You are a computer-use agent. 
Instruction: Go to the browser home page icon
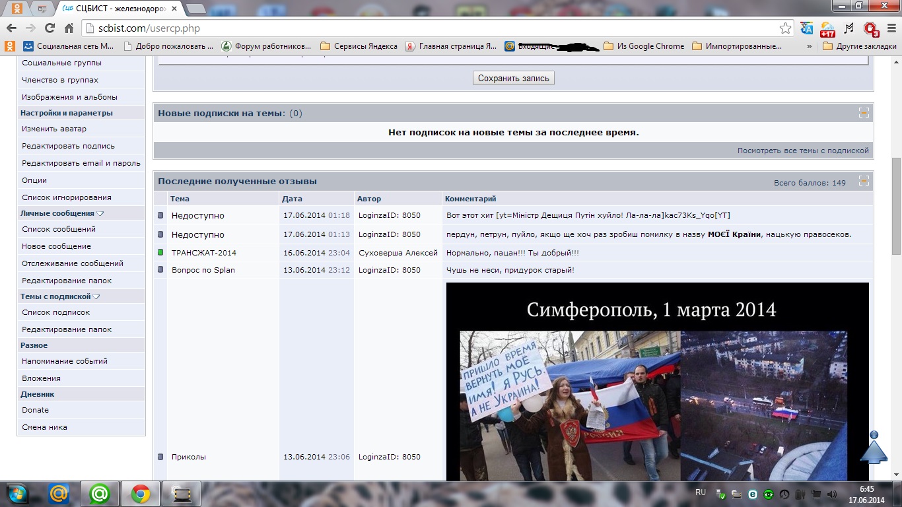69,28
